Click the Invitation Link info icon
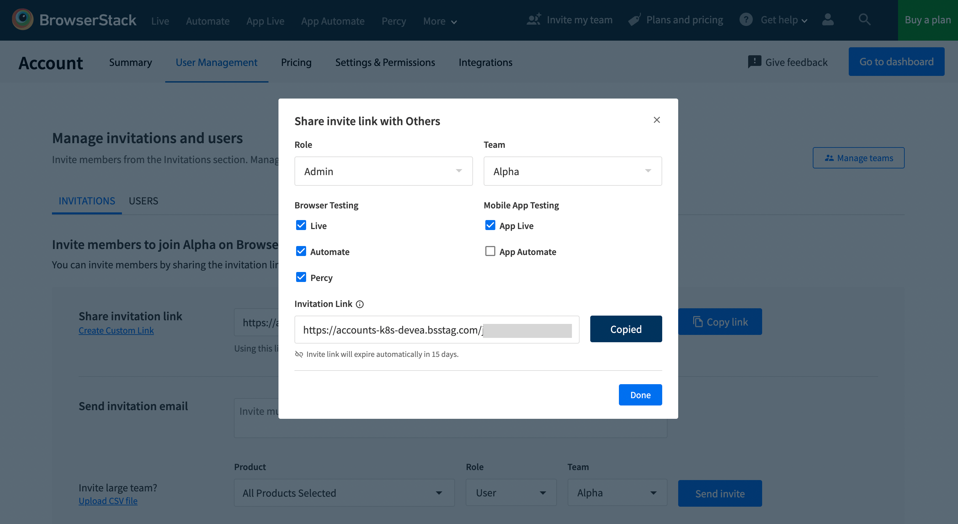Viewport: 958px width, 524px height. tap(360, 304)
